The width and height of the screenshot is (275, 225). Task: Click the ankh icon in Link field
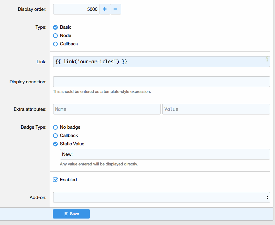pyautogui.click(x=267, y=59)
